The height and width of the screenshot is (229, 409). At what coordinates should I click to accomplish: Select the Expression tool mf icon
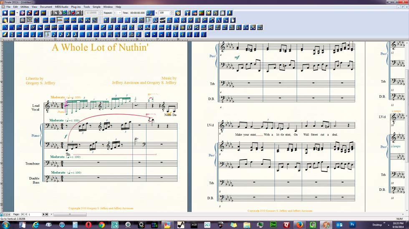pos(191,20)
